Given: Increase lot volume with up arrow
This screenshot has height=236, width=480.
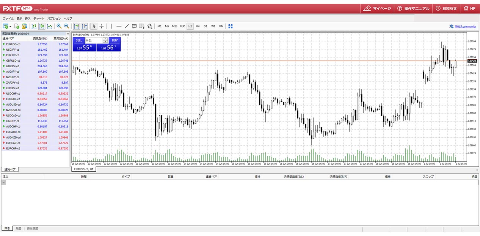Looking at the screenshot, I should tap(105, 39).
